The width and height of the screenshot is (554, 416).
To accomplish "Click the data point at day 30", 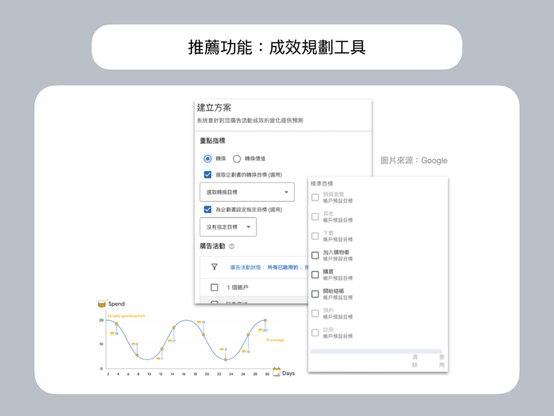I will pyautogui.click(x=265, y=321).
